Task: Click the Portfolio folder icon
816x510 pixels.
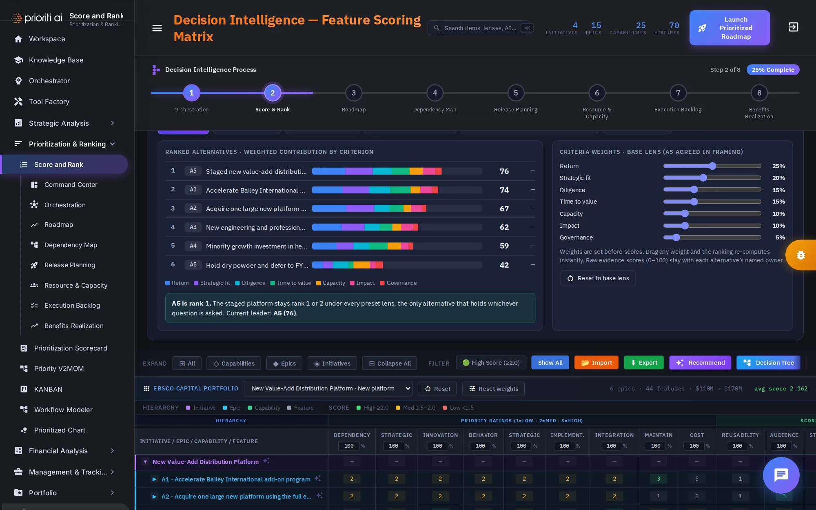Action: click(18, 493)
